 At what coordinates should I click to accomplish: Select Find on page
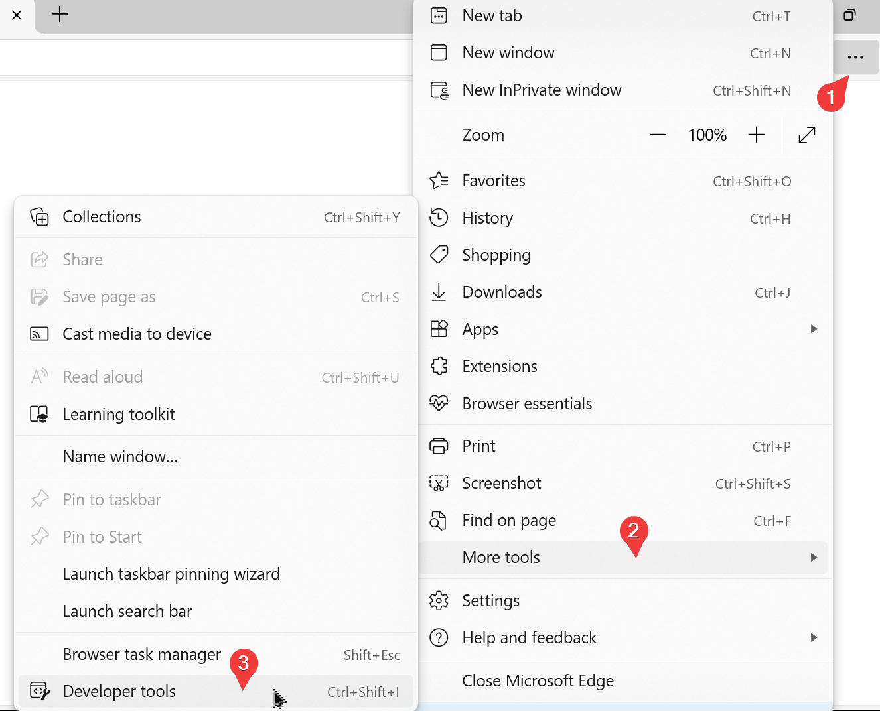tap(623, 521)
